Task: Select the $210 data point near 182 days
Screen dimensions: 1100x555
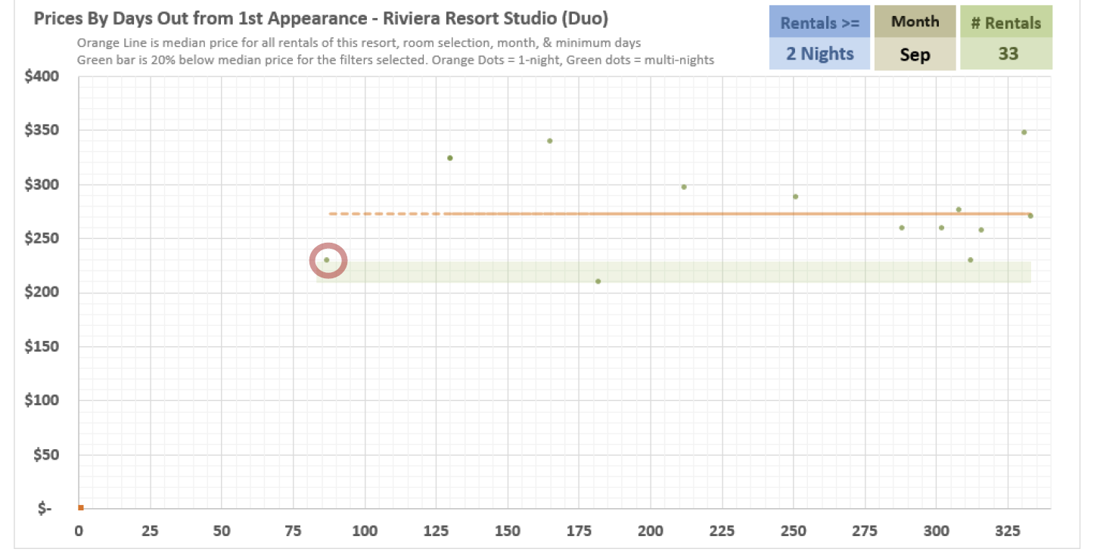Action: 598,281
